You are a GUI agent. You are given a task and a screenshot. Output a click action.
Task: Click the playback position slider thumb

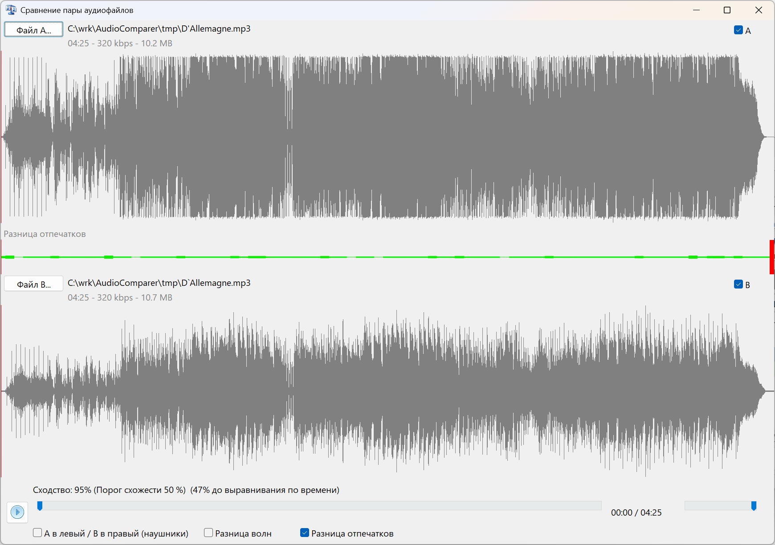point(40,505)
